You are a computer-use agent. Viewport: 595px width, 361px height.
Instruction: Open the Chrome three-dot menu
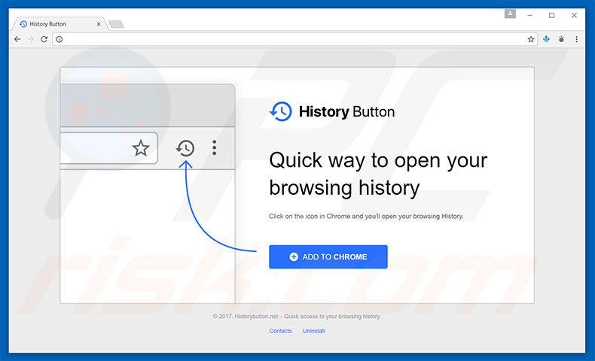point(578,39)
